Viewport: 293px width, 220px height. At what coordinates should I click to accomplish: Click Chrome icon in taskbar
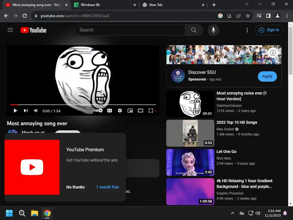pos(47,213)
